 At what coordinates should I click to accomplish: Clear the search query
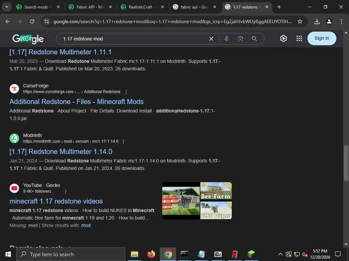(211, 39)
